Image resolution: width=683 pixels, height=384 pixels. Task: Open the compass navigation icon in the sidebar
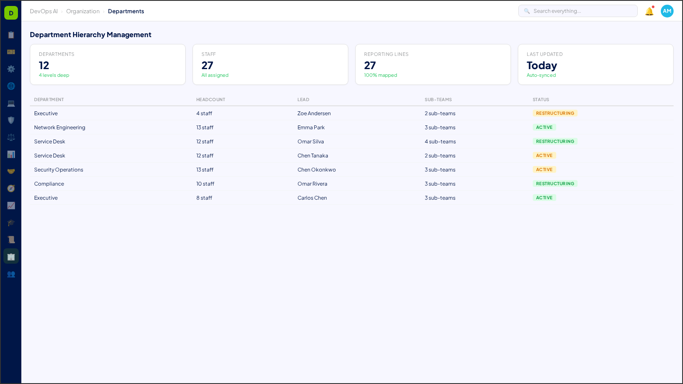[x=11, y=188]
